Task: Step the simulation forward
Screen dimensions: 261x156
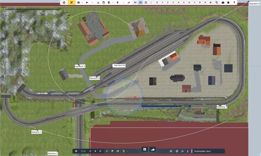Action: coord(100,151)
